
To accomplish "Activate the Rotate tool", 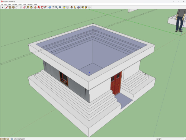I will [x=42, y=7].
